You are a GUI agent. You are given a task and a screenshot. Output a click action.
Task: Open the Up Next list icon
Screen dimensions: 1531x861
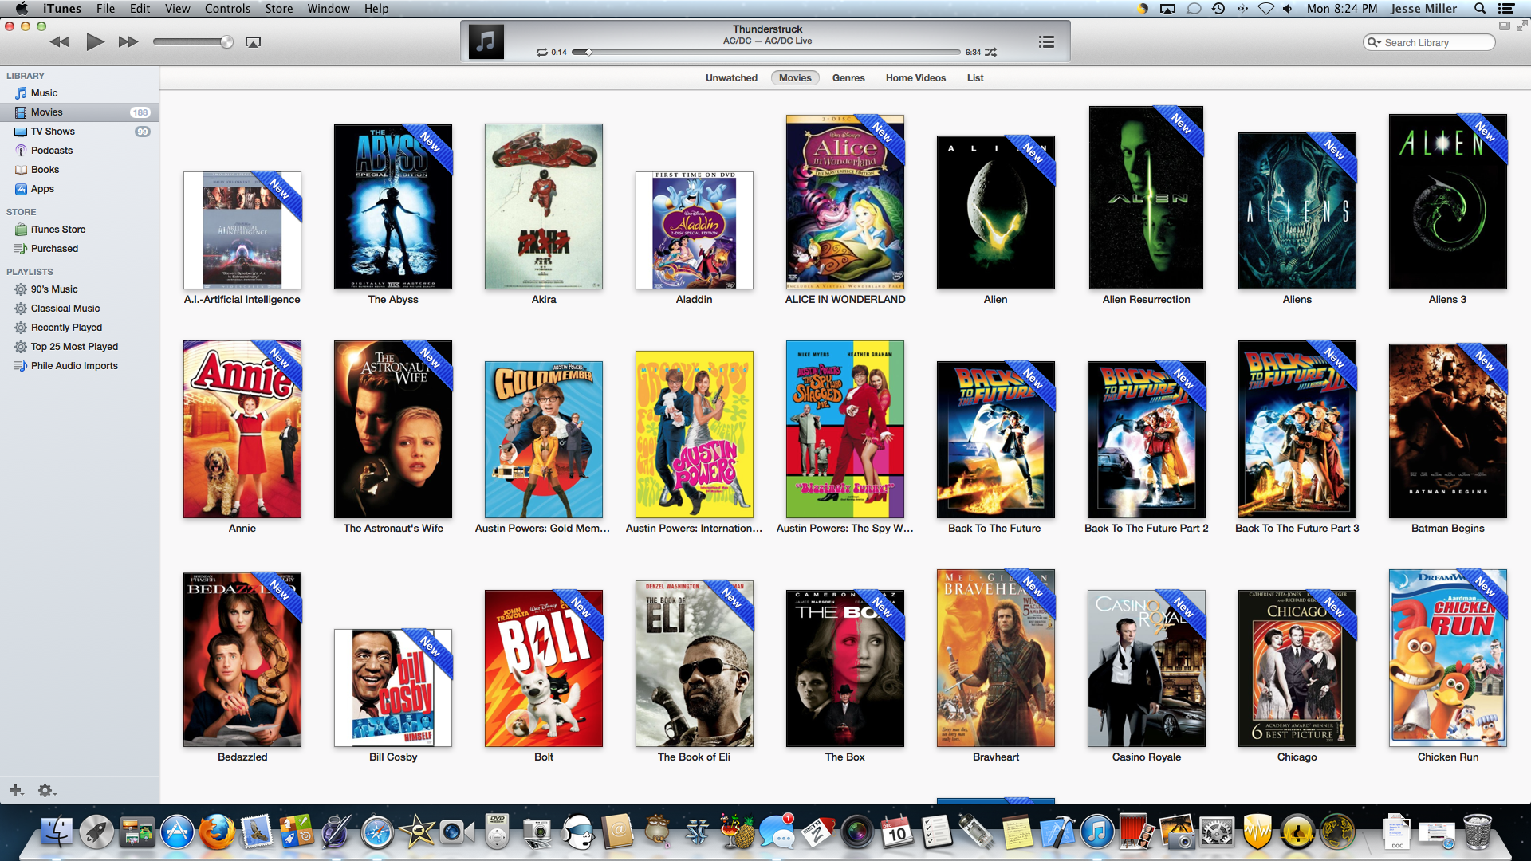click(1047, 42)
